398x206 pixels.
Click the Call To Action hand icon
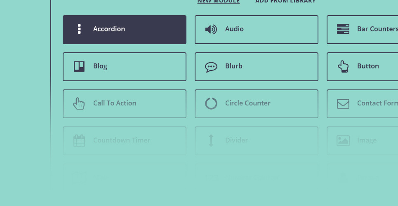coord(79,103)
